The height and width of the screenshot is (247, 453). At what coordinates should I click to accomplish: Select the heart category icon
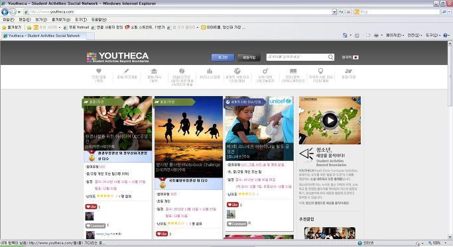(x=99, y=71)
